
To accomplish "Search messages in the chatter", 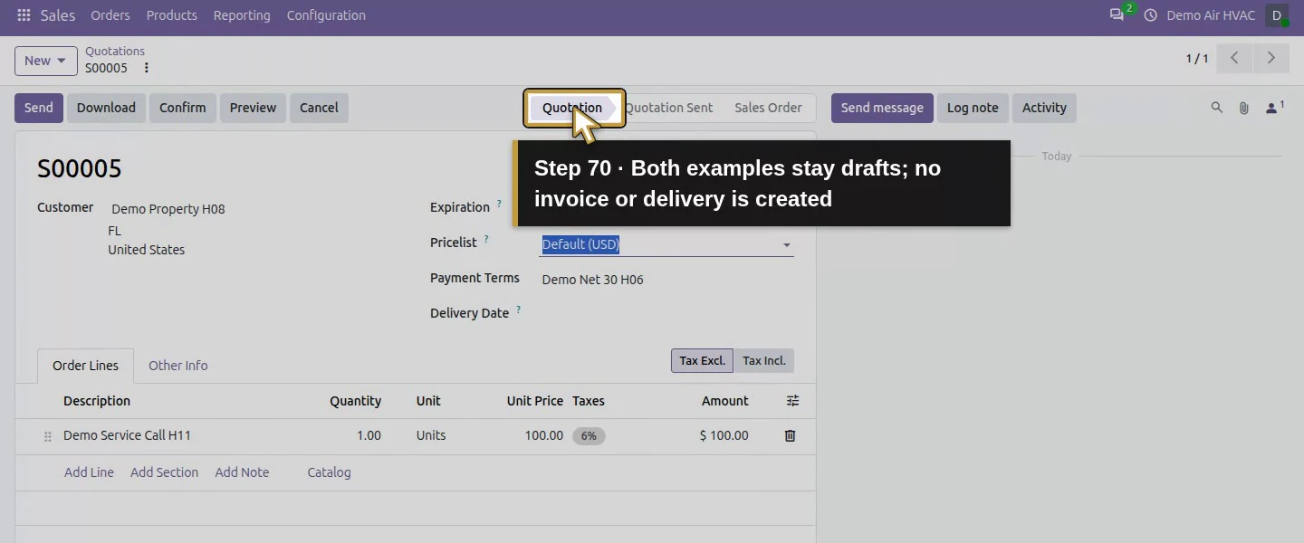I will coord(1217,108).
